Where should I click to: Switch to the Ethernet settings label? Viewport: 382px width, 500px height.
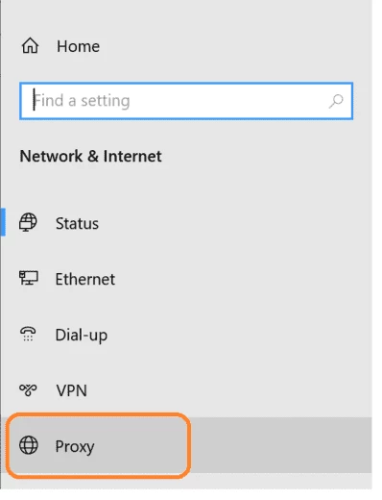(x=85, y=279)
